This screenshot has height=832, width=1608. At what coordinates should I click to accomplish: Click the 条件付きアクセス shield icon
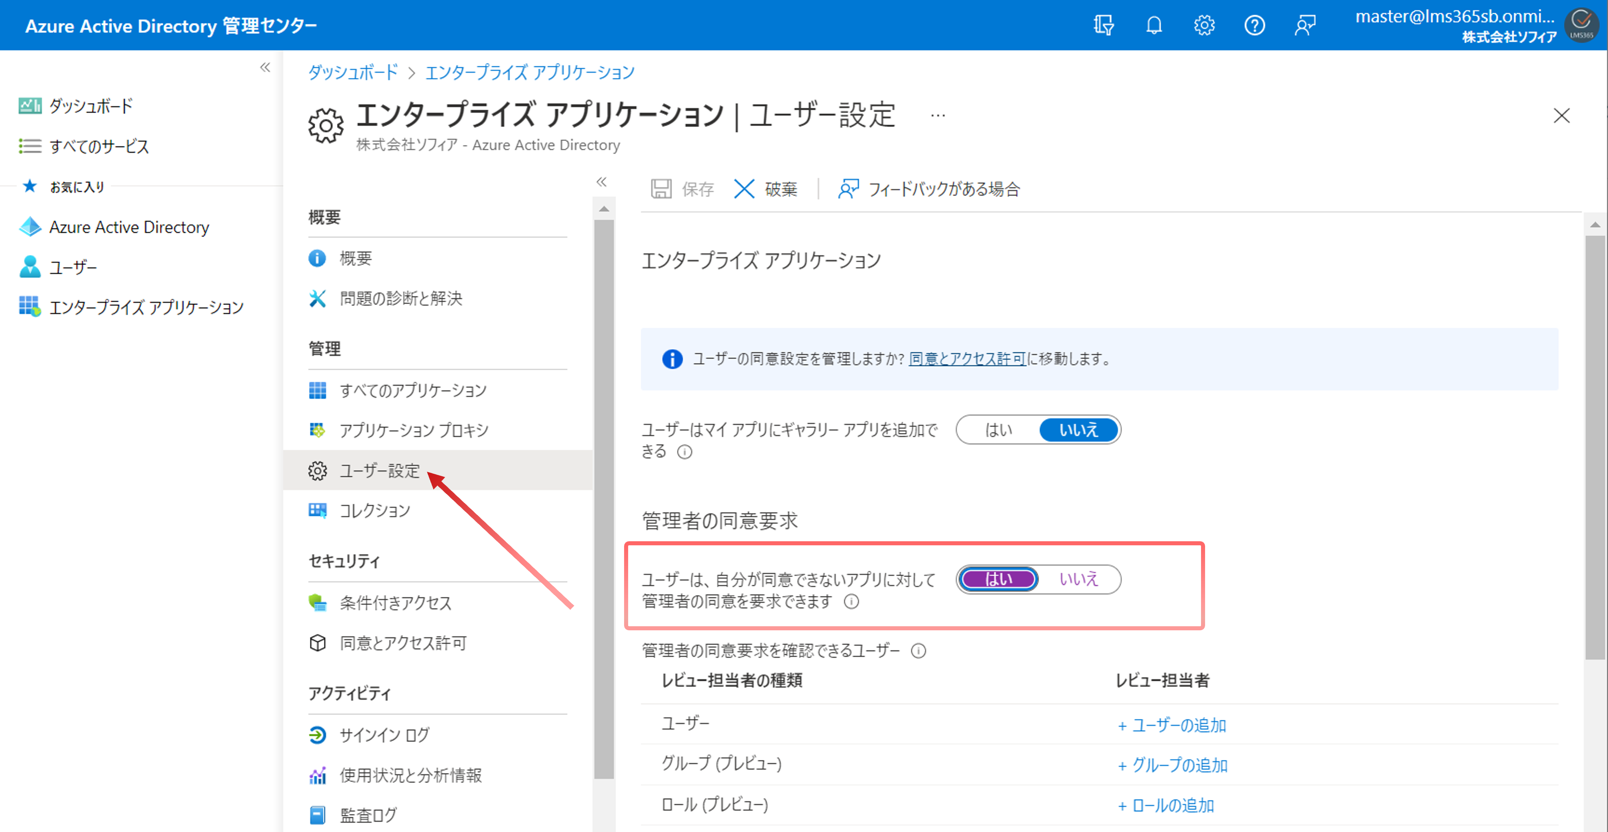pos(317,603)
